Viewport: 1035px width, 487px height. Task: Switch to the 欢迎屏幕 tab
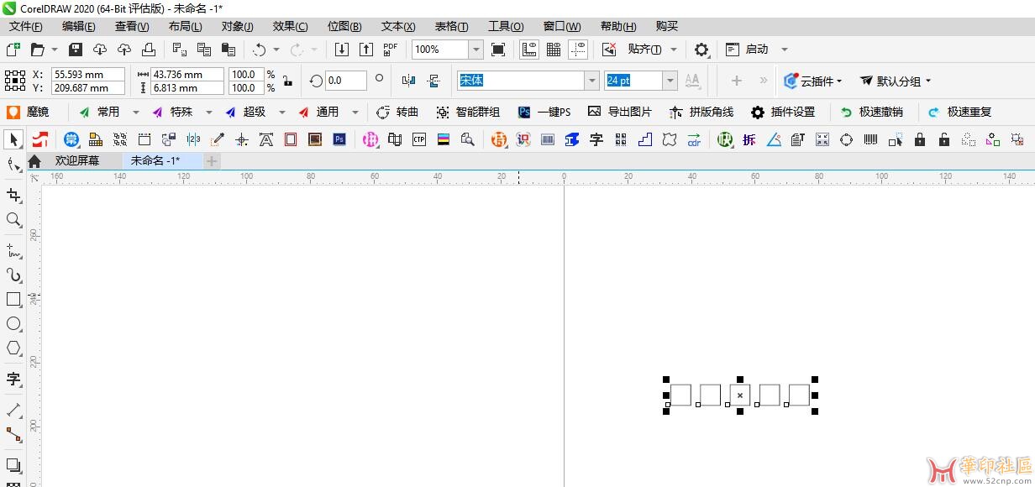point(76,160)
